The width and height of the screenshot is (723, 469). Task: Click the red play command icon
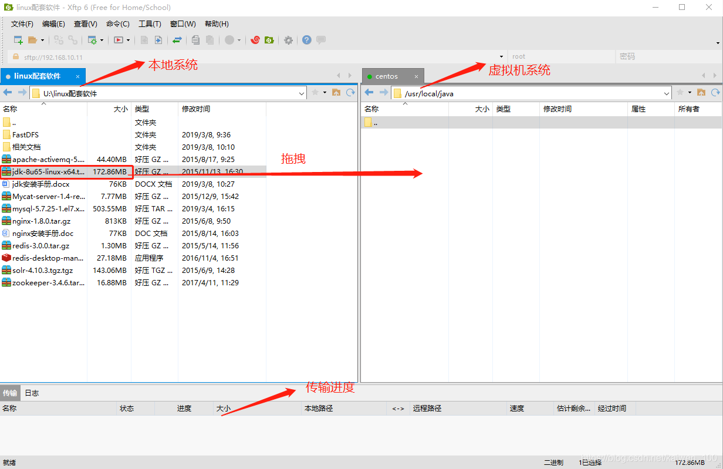point(119,40)
